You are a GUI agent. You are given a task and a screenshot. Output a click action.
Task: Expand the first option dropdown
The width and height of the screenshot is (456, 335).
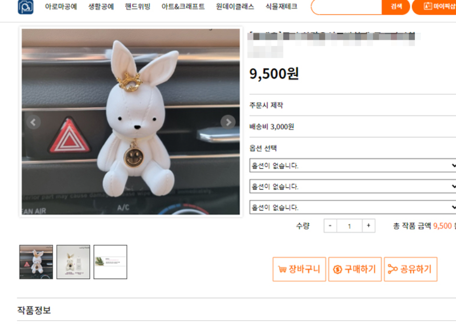[x=353, y=165]
